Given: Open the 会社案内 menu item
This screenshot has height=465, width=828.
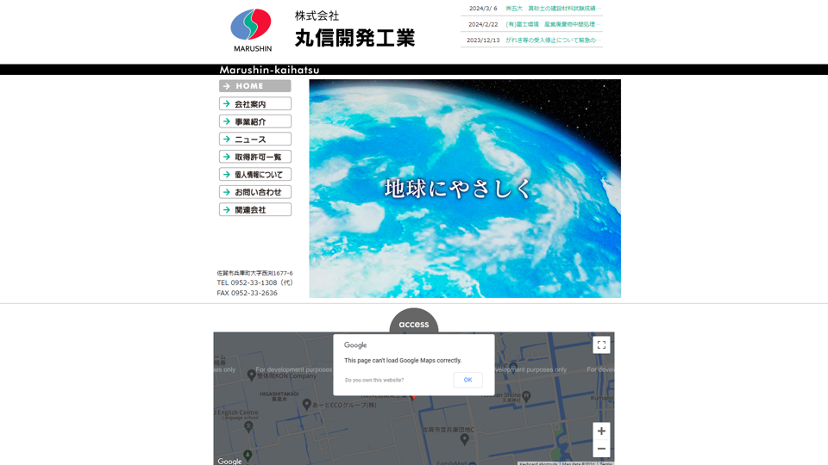Looking at the screenshot, I should coord(254,104).
